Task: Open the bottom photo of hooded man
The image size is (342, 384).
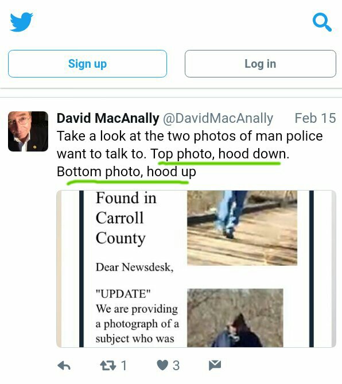Action: pyautogui.click(x=235, y=317)
